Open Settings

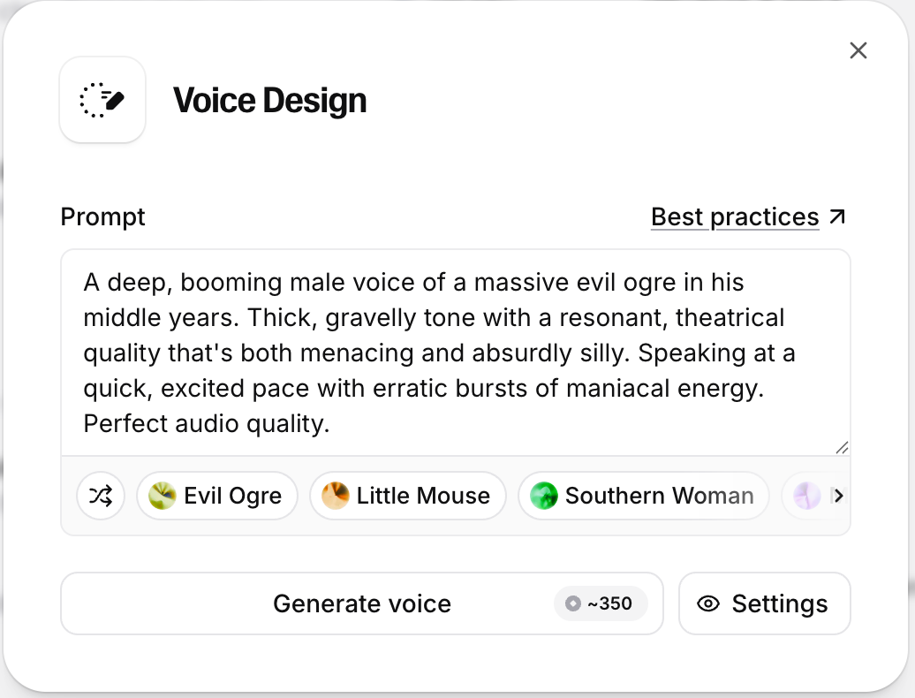point(765,603)
